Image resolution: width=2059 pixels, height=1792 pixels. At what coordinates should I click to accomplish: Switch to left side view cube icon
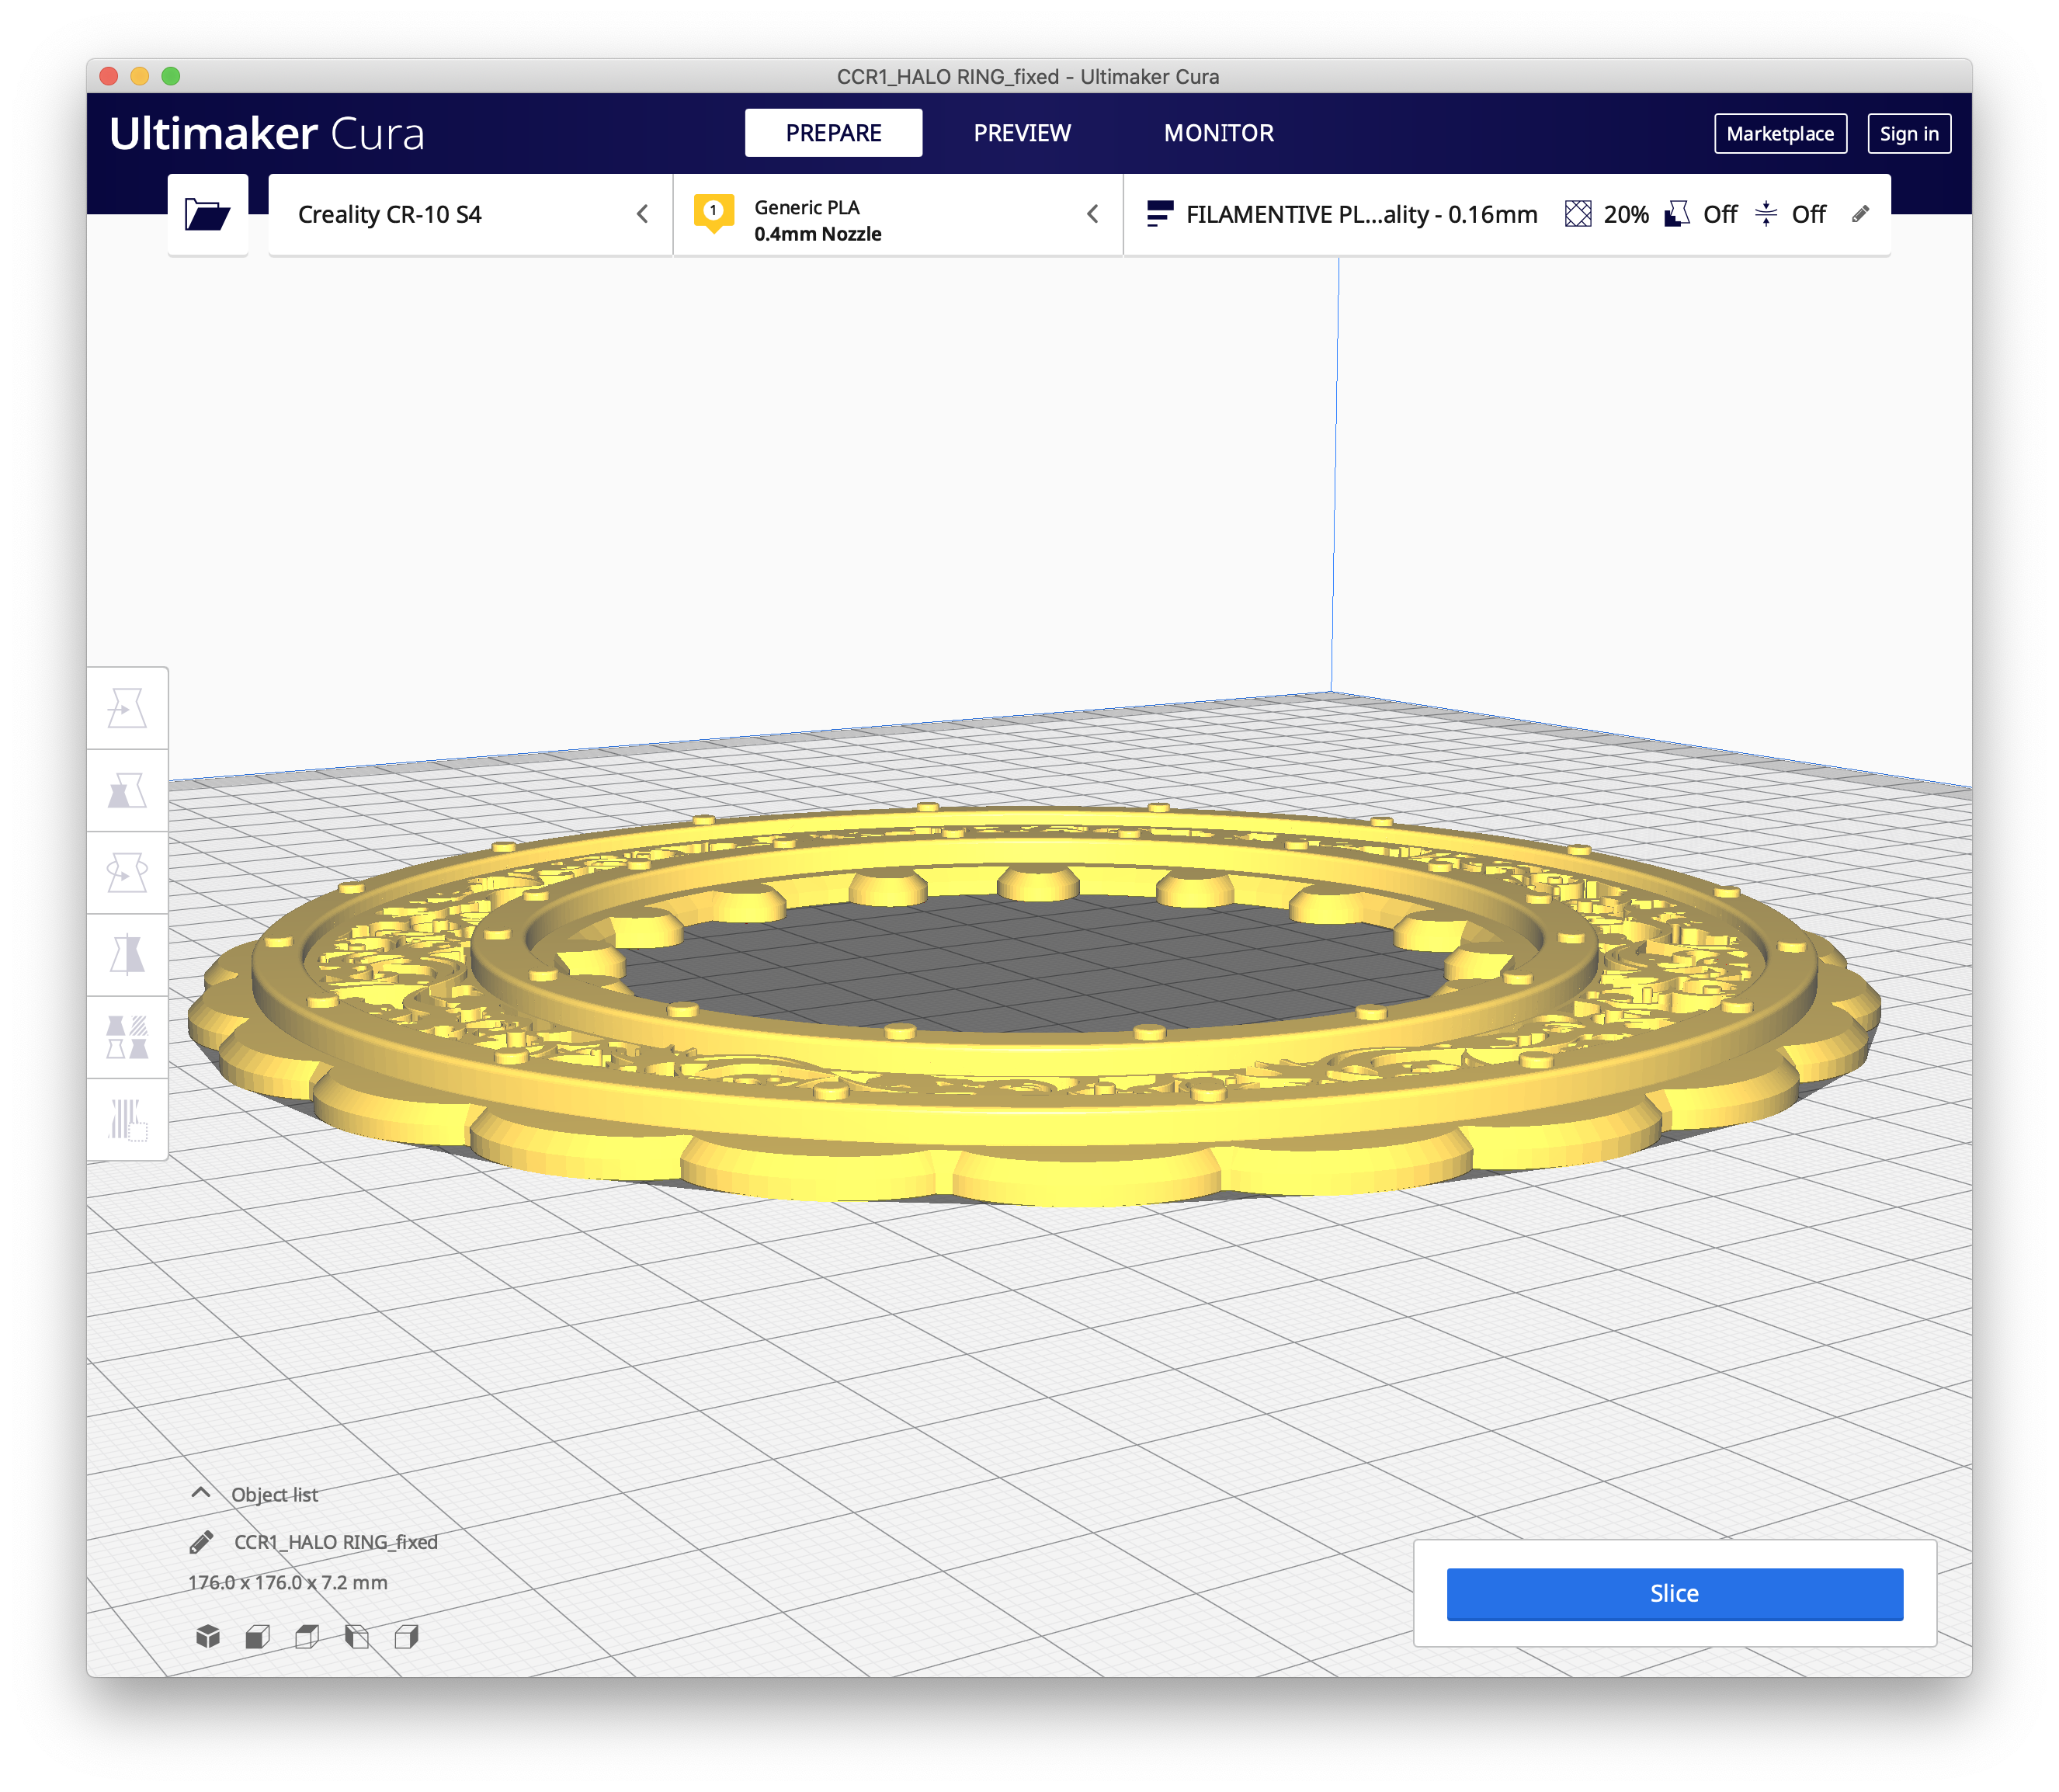tap(356, 1636)
